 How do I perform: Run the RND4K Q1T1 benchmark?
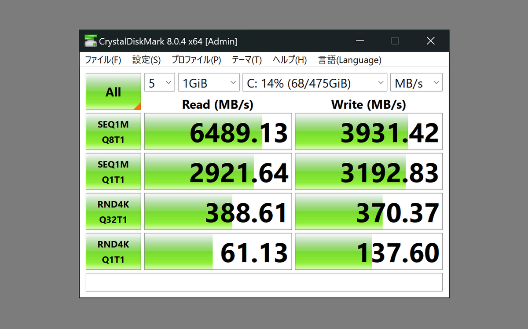(x=114, y=252)
